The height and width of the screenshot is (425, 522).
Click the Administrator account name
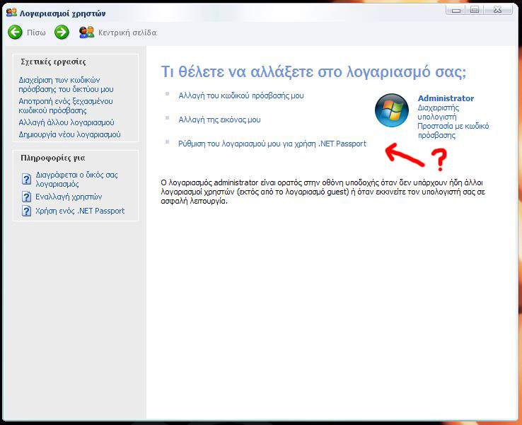click(x=446, y=98)
